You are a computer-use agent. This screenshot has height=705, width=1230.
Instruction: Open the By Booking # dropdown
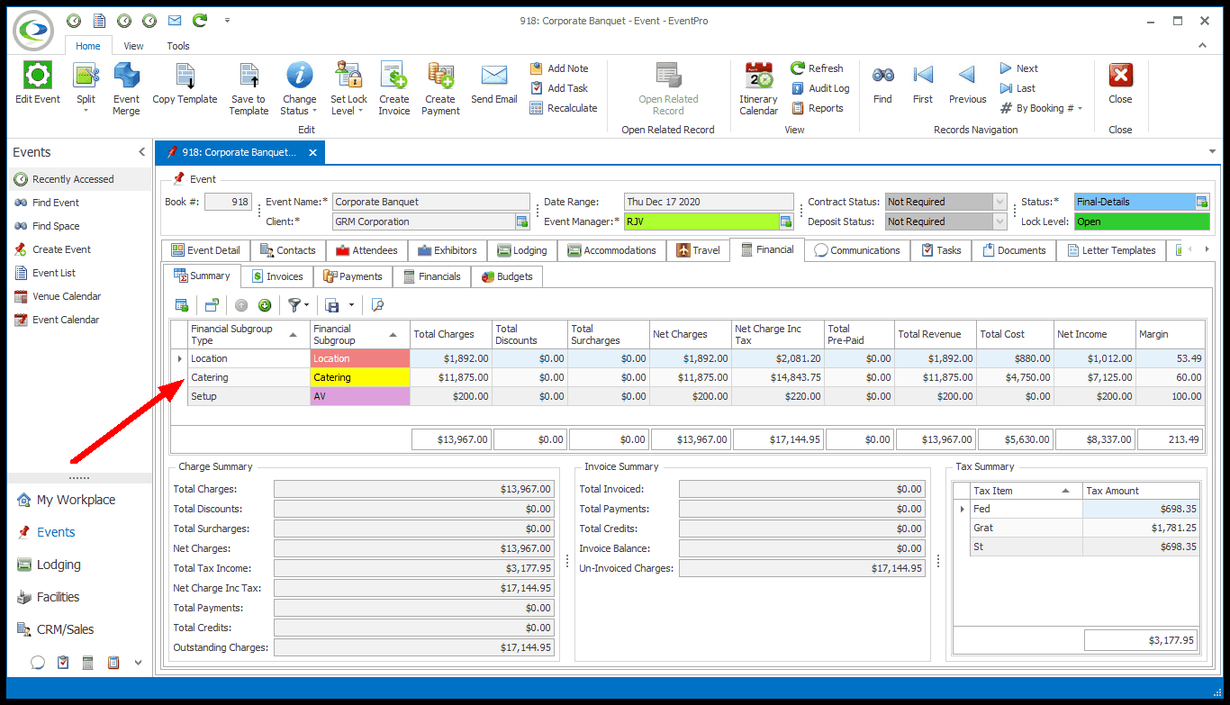[1042, 108]
